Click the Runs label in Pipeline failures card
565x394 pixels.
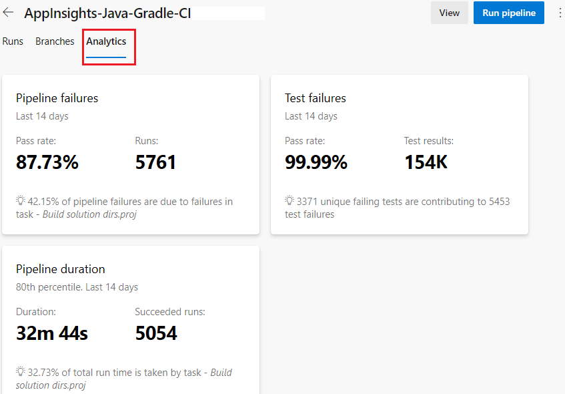[x=147, y=141]
